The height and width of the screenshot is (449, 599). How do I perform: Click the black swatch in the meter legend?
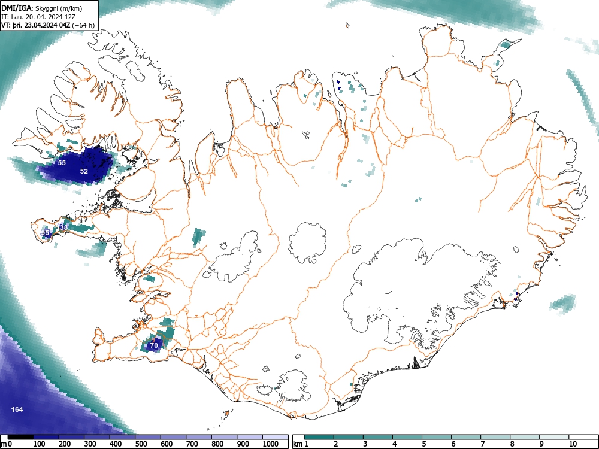[x=20, y=437]
